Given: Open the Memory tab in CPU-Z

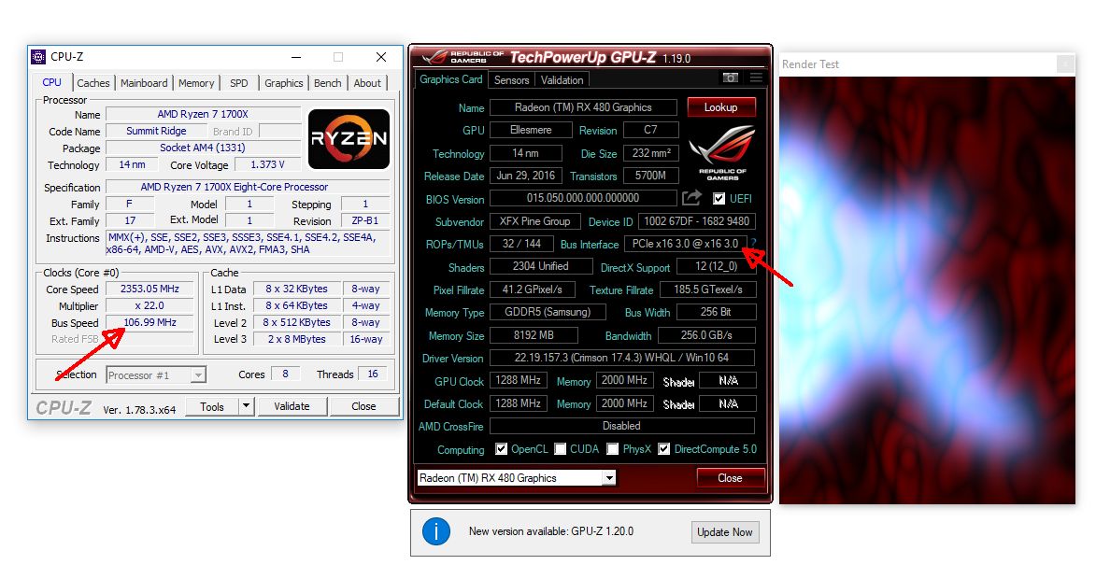Looking at the screenshot, I should tap(196, 83).
